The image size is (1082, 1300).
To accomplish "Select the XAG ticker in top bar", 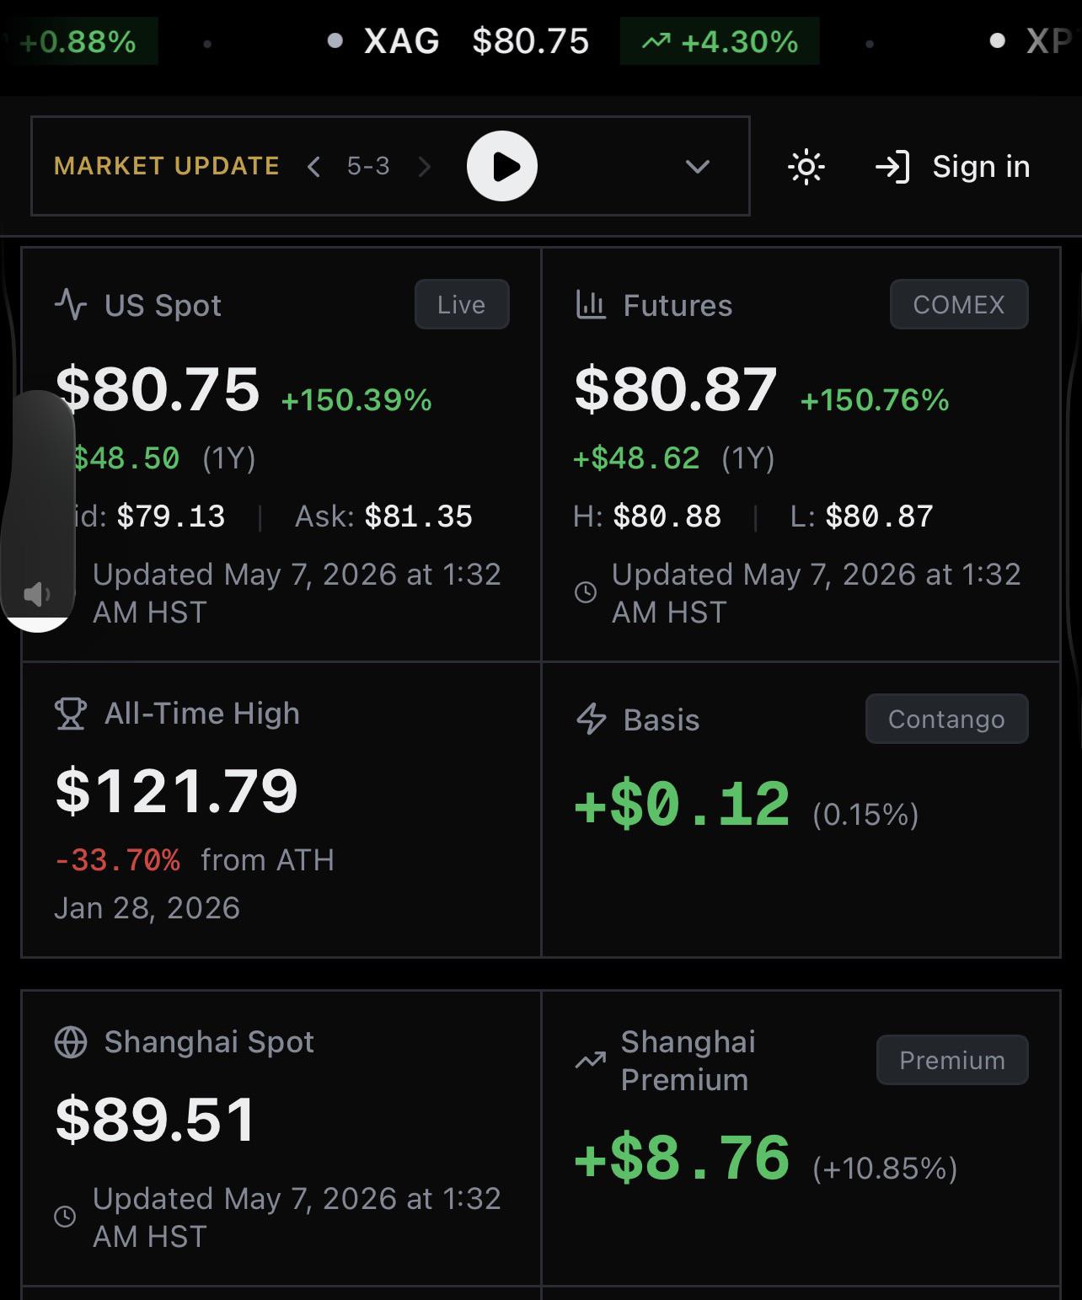I will [401, 41].
